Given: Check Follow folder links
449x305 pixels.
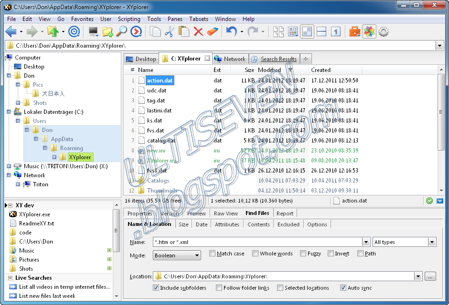Looking at the screenshot, I should (x=219, y=287).
